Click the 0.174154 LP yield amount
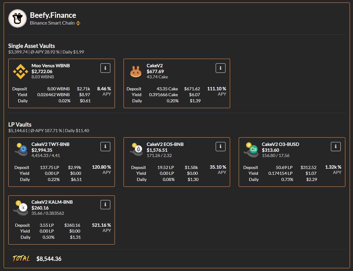Screen dimensions: 353x271 coord(280,173)
